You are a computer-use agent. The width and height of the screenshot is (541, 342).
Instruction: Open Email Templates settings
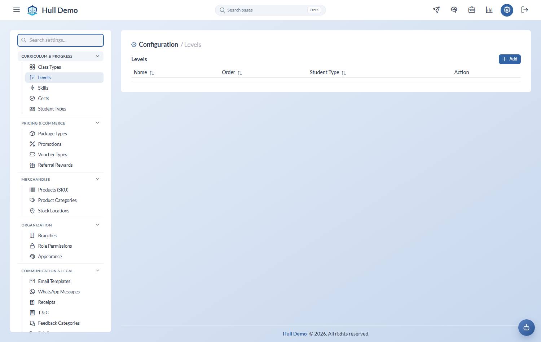(x=64, y=281)
